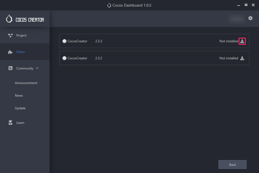Open the Update submenu
Screen dimensions: 259x173
20,108
